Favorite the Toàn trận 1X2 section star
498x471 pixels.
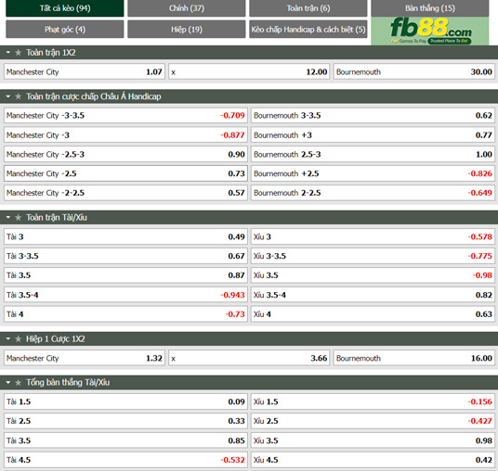coord(18,53)
